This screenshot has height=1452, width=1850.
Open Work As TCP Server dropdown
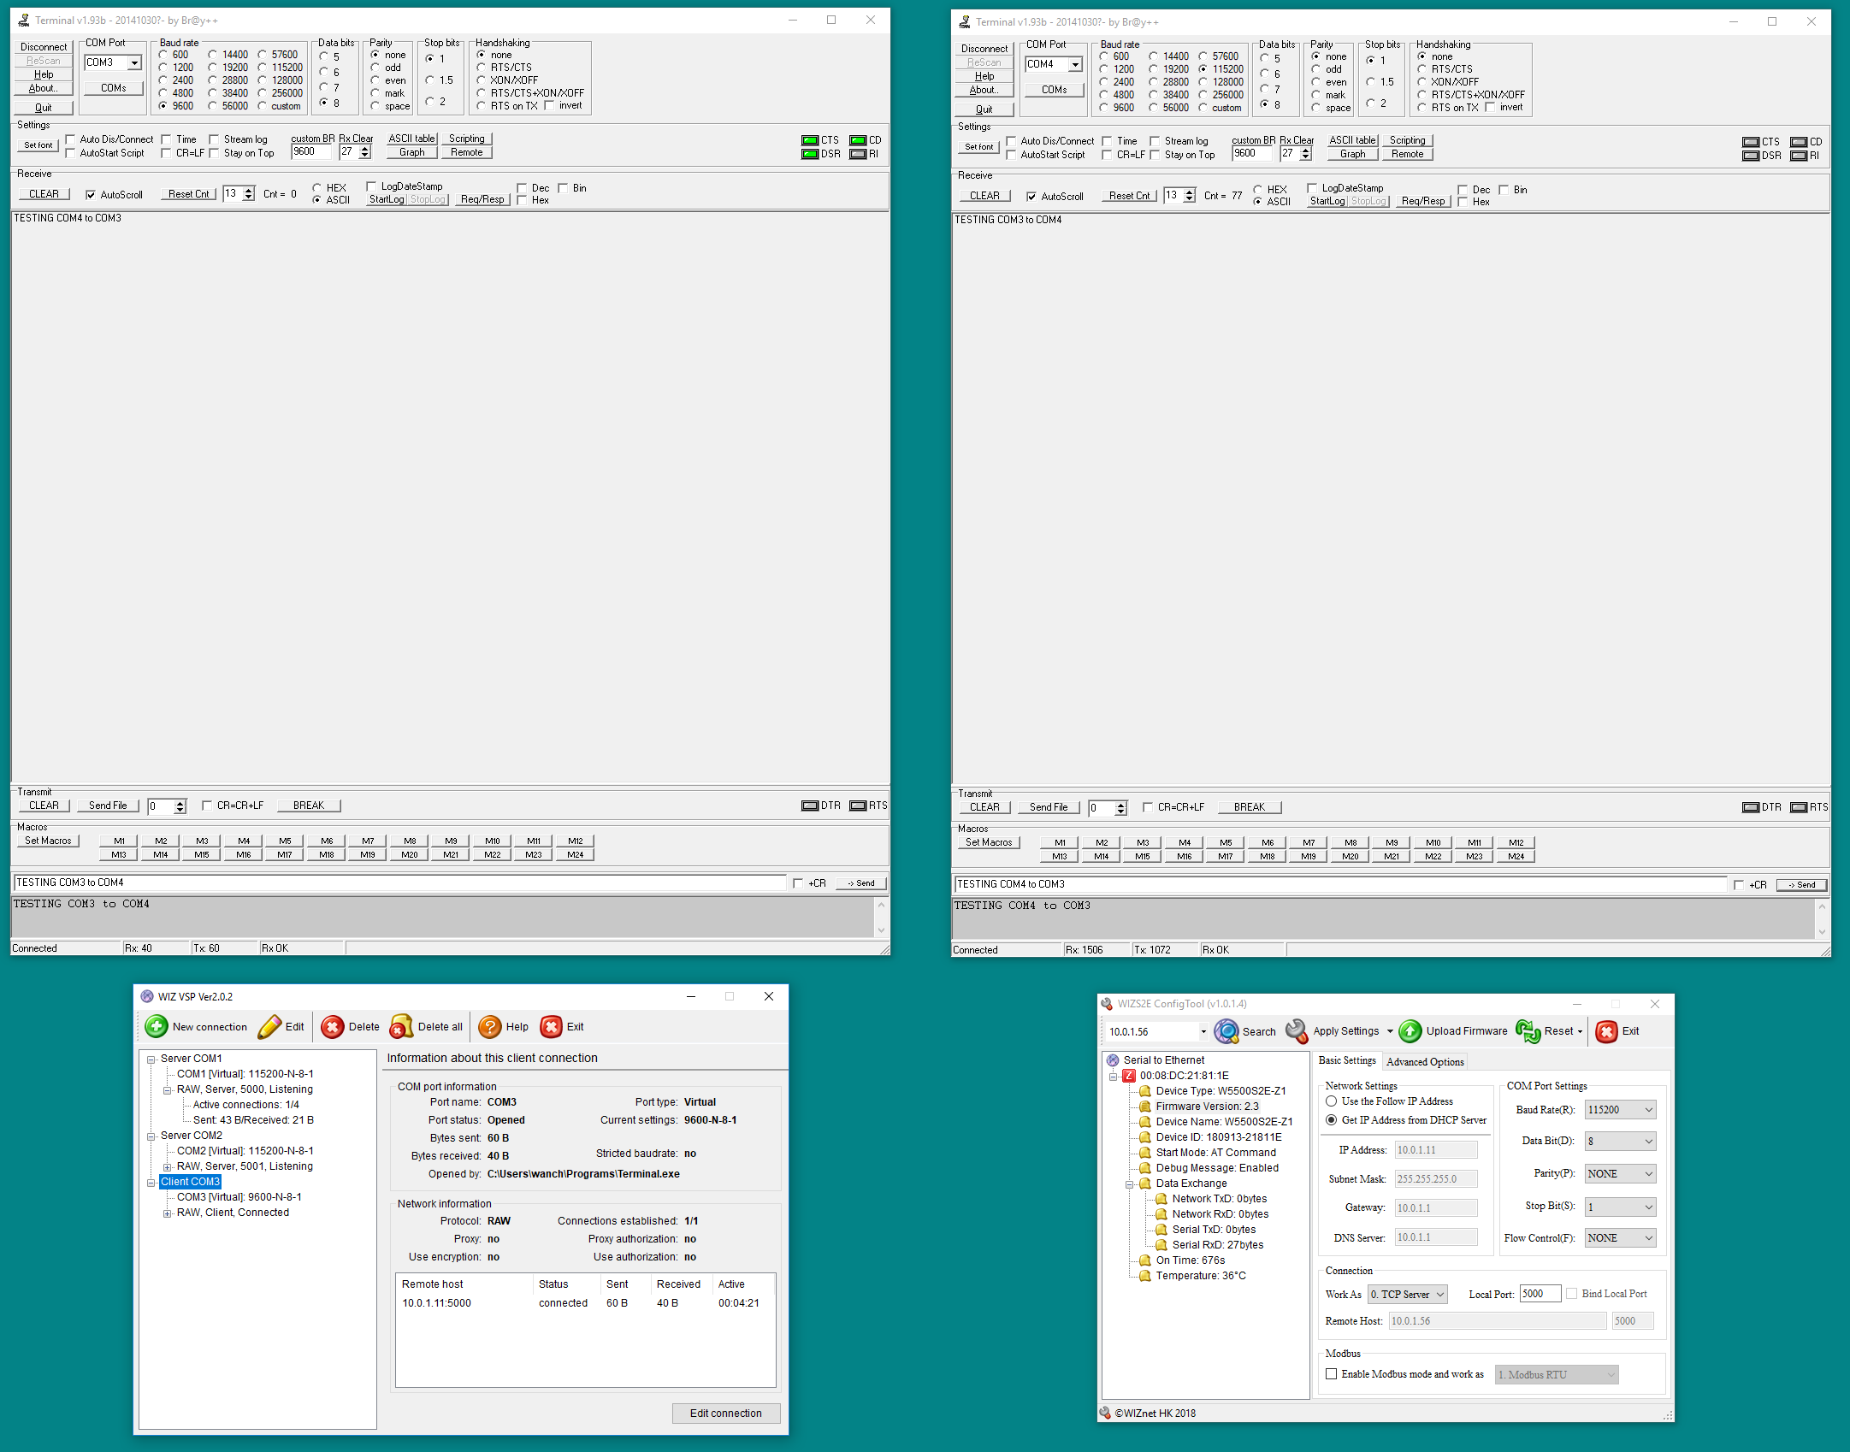(1408, 1295)
